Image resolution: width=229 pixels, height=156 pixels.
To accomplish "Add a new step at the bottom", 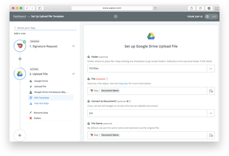I will tap(20, 135).
